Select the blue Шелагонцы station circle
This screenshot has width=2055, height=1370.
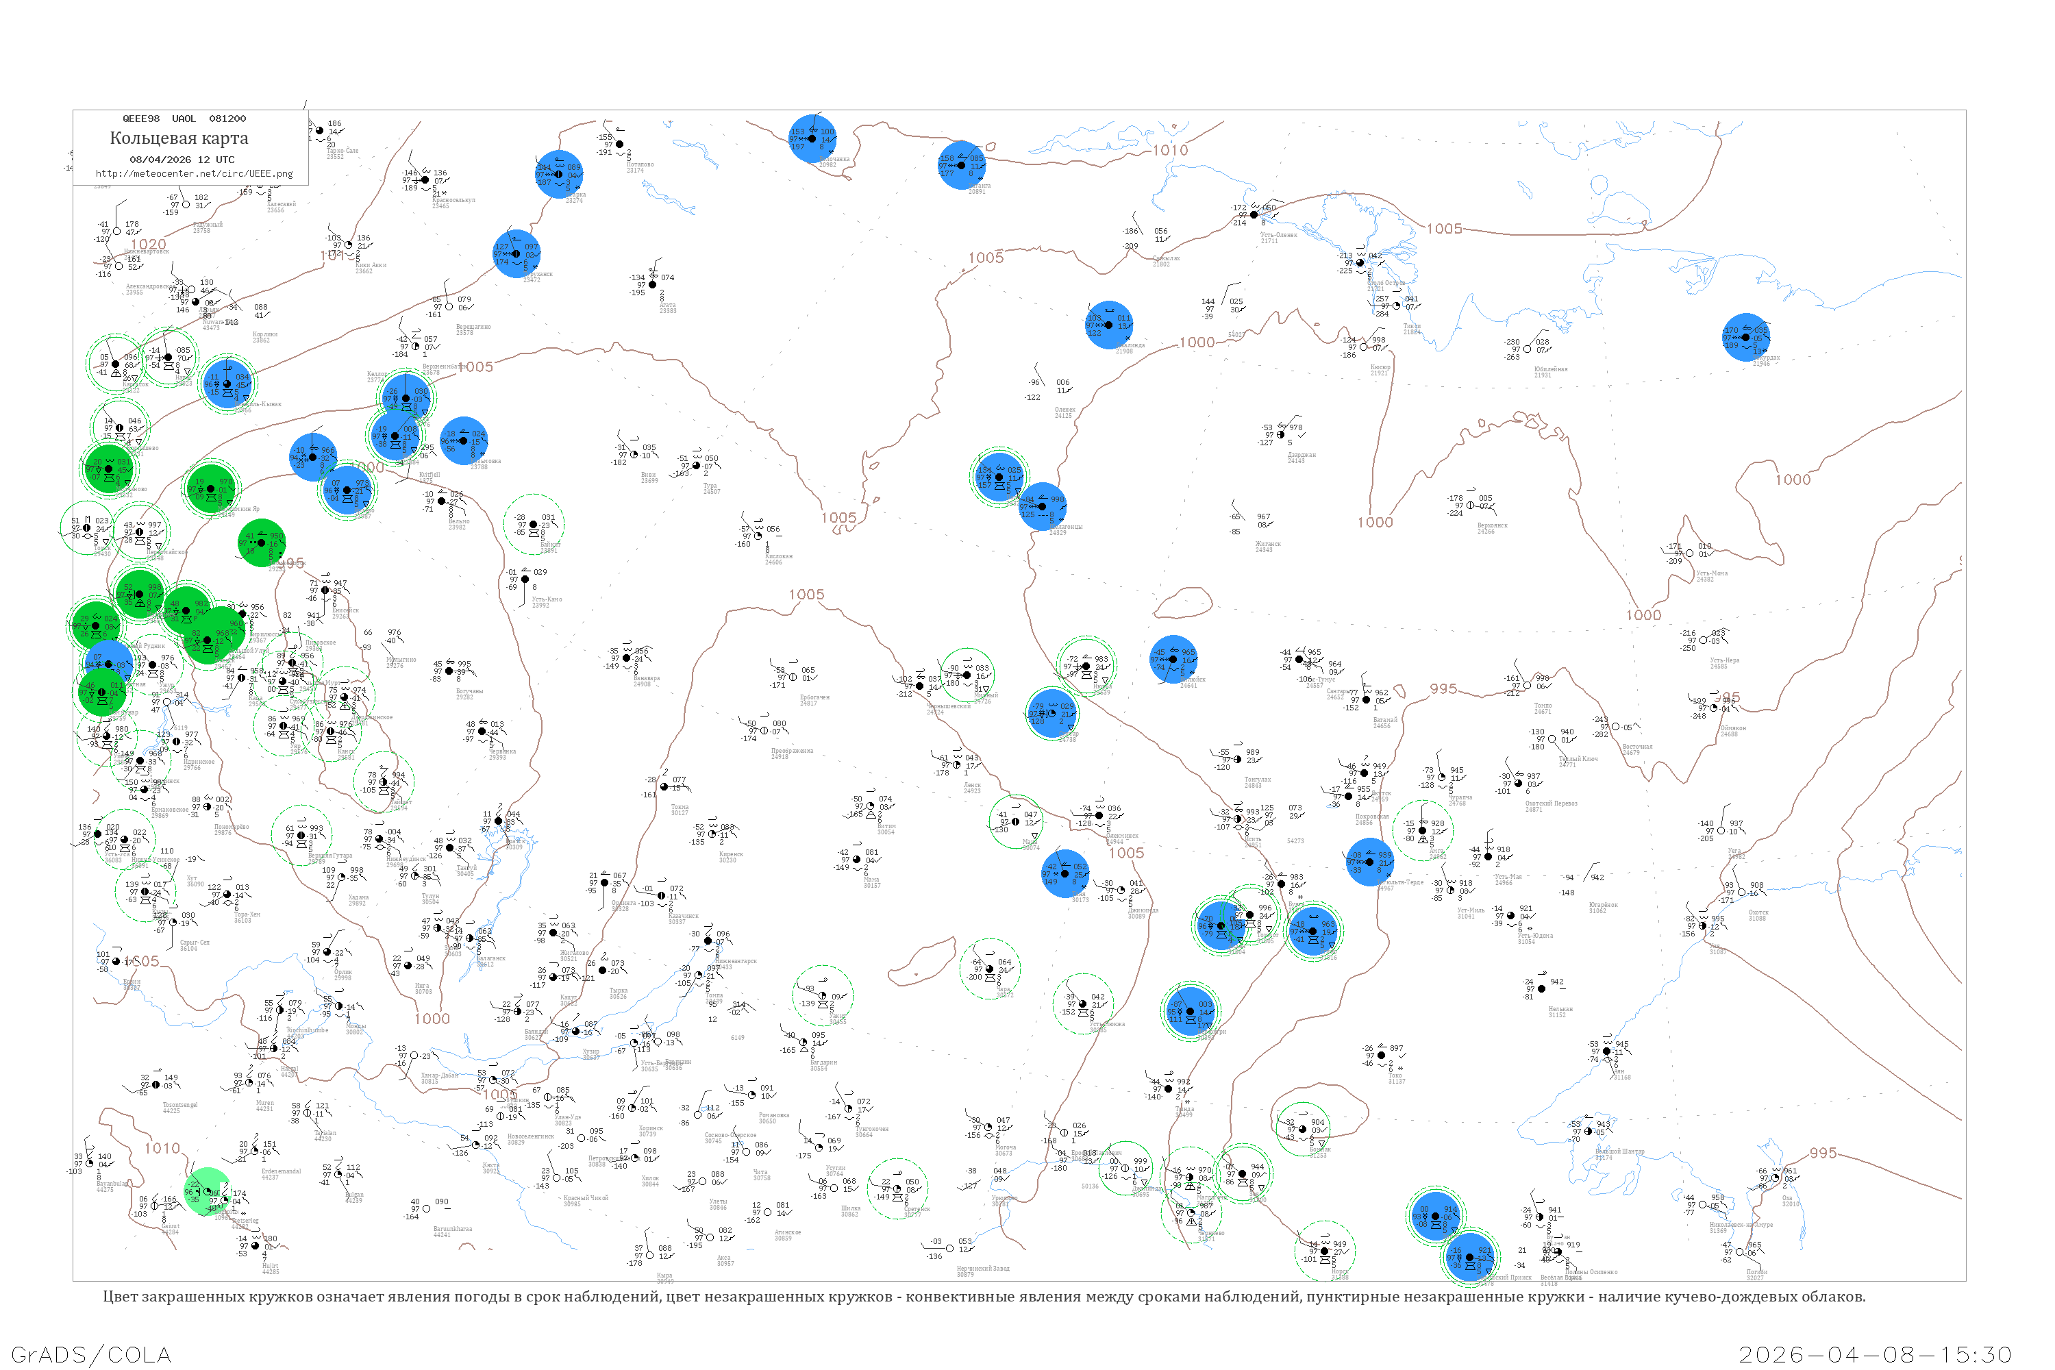click(1043, 506)
